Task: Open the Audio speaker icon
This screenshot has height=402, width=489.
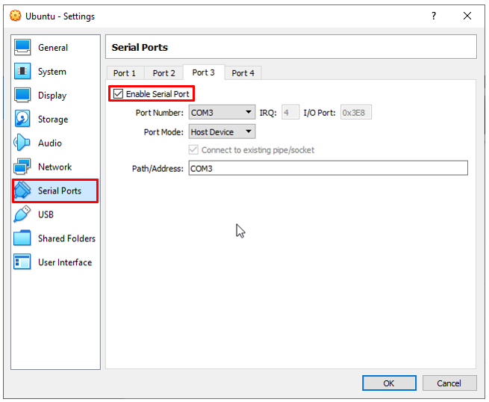Action: tap(22, 143)
